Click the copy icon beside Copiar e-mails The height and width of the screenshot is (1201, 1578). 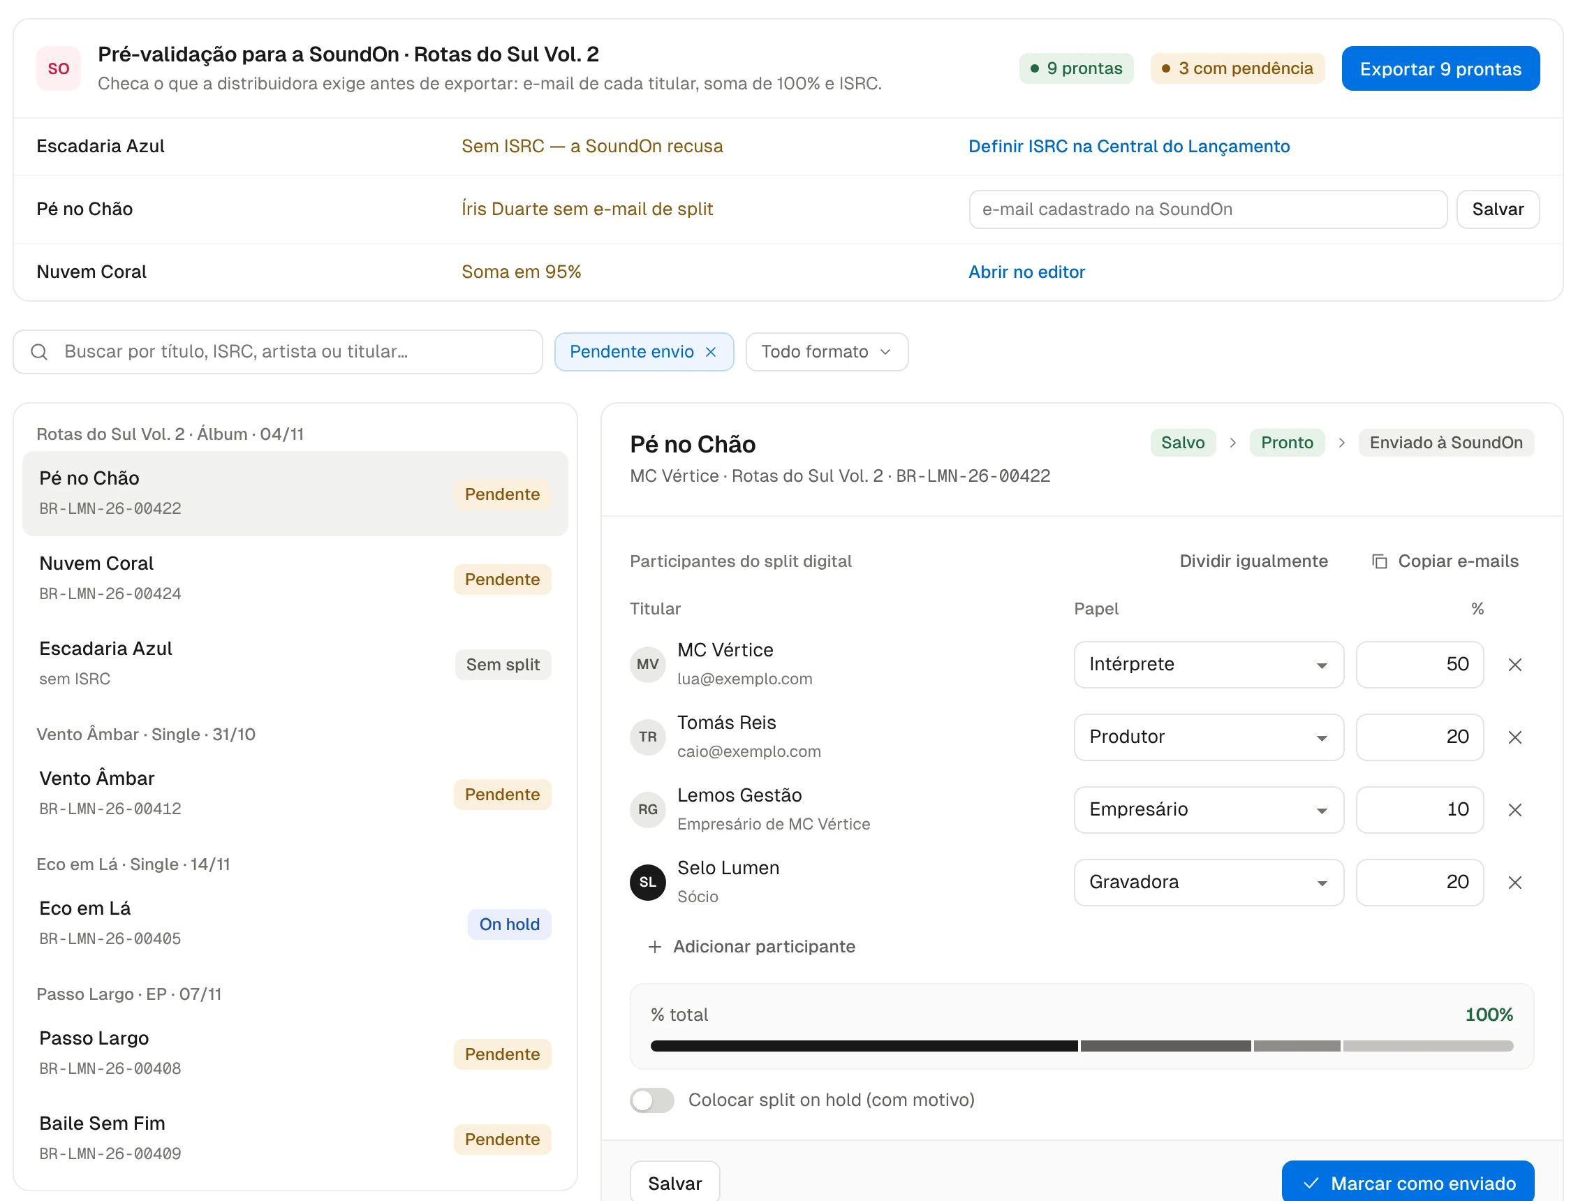point(1379,561)
